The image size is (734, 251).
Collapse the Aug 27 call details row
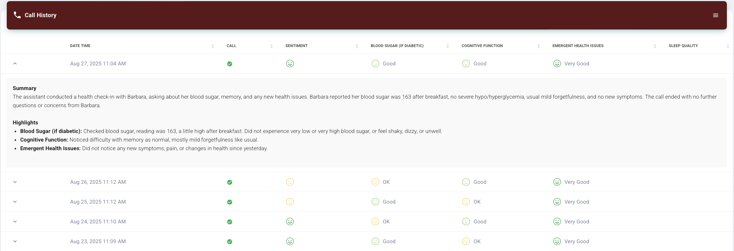(15, 63)
